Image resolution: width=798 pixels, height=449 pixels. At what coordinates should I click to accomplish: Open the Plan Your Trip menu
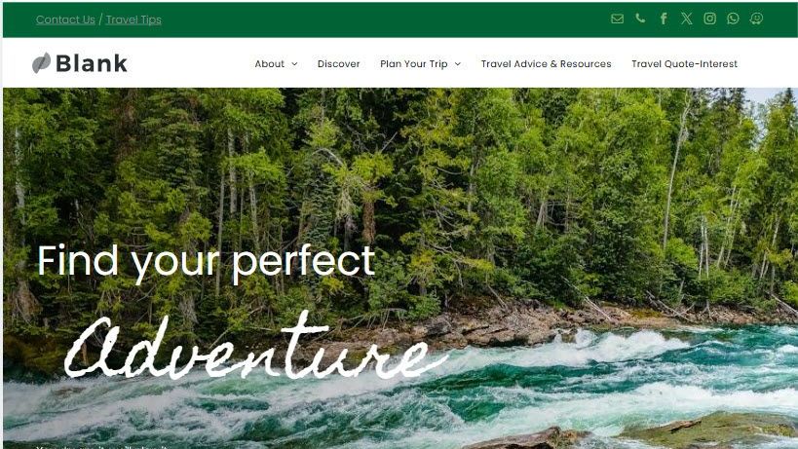(x=414, y=64)
